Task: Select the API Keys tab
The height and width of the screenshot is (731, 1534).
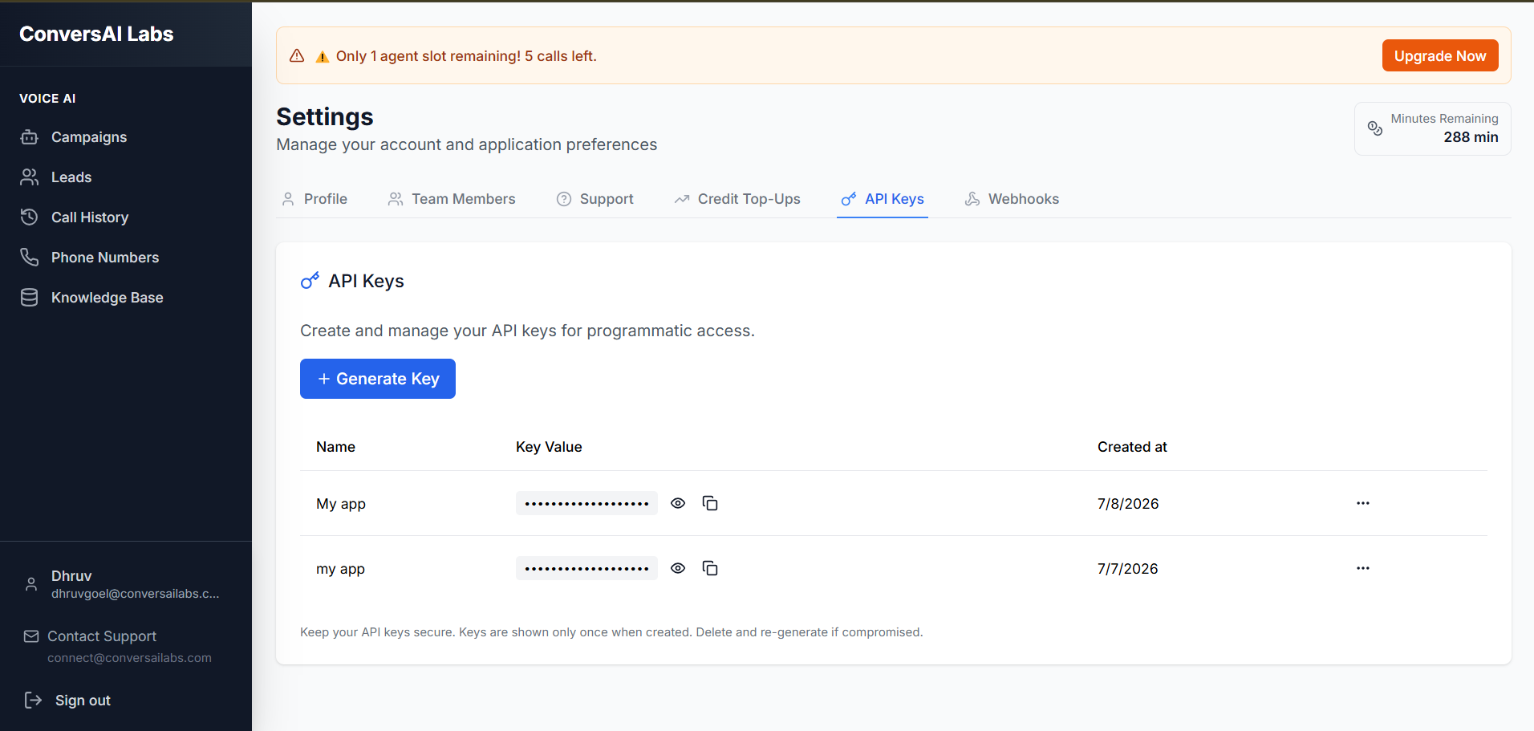Action: pos(883,199)
